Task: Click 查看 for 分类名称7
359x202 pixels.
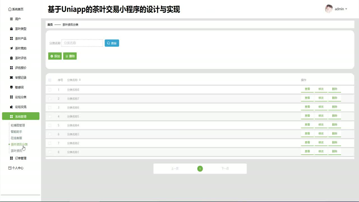Action: click(x=307, y=98)
